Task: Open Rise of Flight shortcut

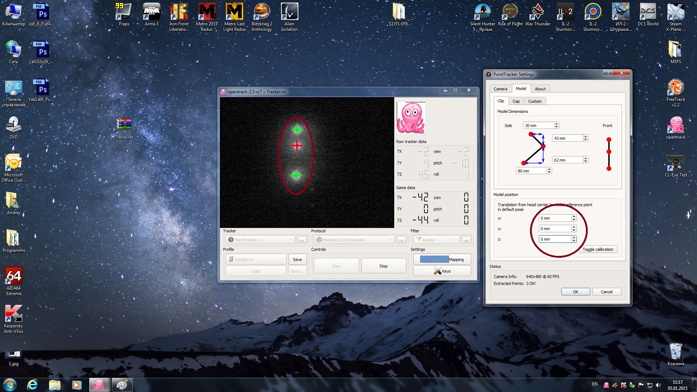Action: click(x=510, y=15)
